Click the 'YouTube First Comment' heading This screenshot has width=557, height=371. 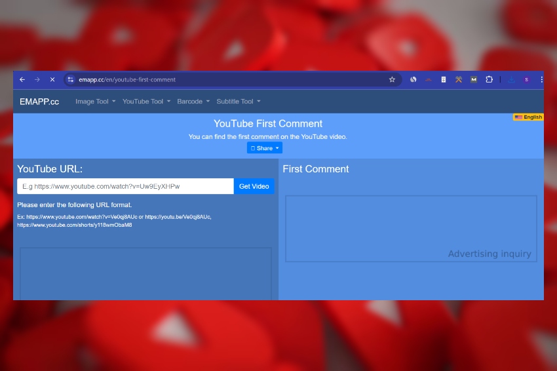(x=268, y=124)
